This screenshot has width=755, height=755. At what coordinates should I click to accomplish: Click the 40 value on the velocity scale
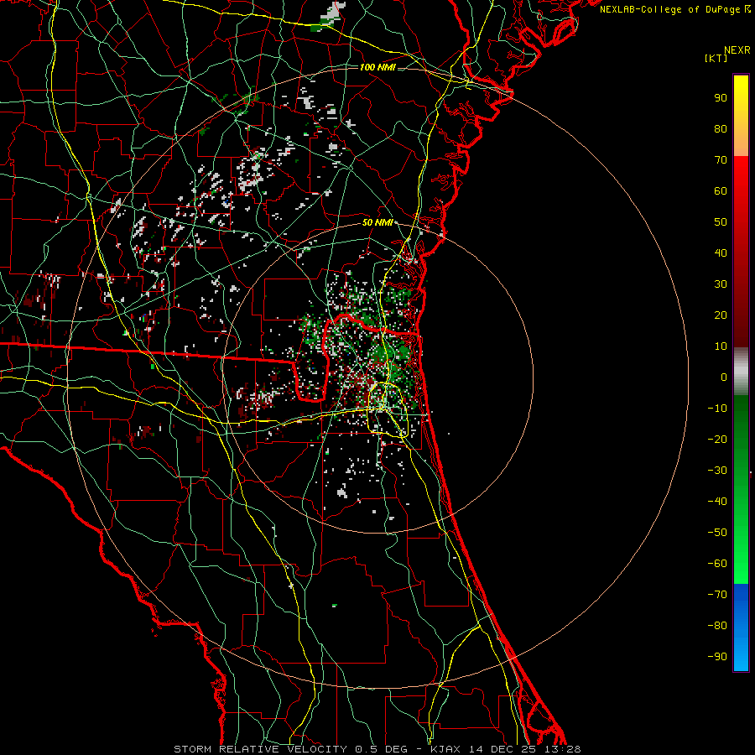point(721,253)
